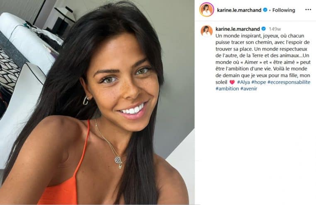Open the three-dot more options menu

(308, 10)
